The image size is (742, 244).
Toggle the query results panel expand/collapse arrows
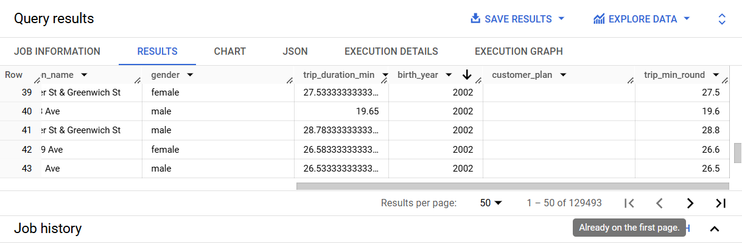pyautogui.click(x=722, y=19)
